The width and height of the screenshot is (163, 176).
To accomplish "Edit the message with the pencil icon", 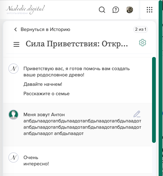I will [137, 114].
